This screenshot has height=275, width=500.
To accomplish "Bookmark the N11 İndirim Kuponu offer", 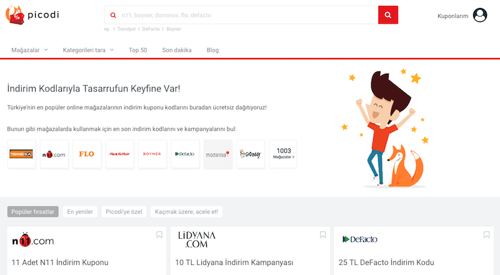I will [159, 235].
